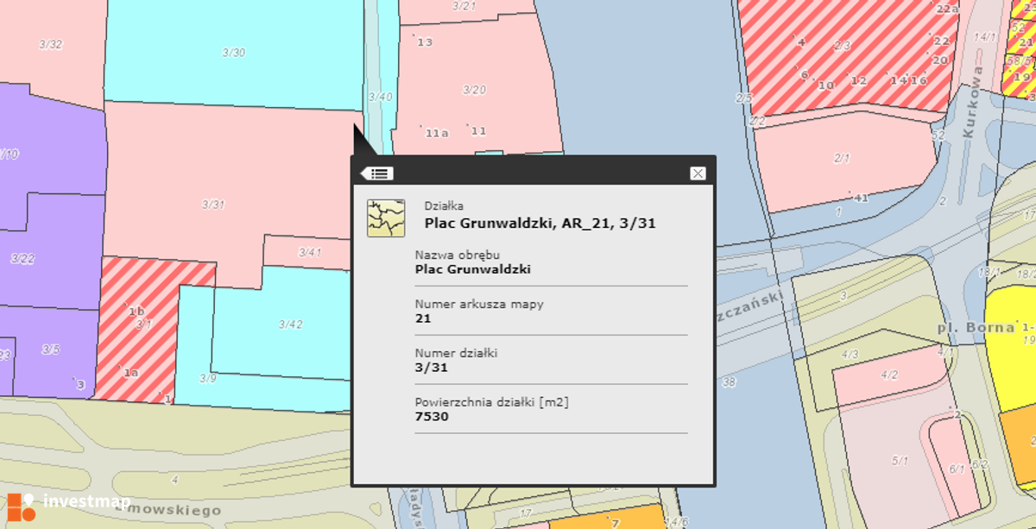Select parcel 3/22 on the map
Screen dimensions: 1036x529
(22, 258)
